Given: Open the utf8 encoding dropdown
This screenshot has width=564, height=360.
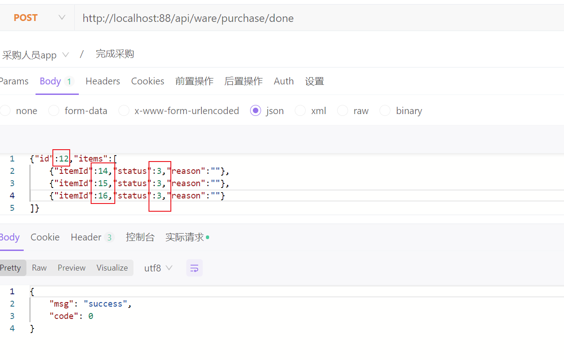Looking at the screenshot, I should pyautogui.click(x=158, y=268).
